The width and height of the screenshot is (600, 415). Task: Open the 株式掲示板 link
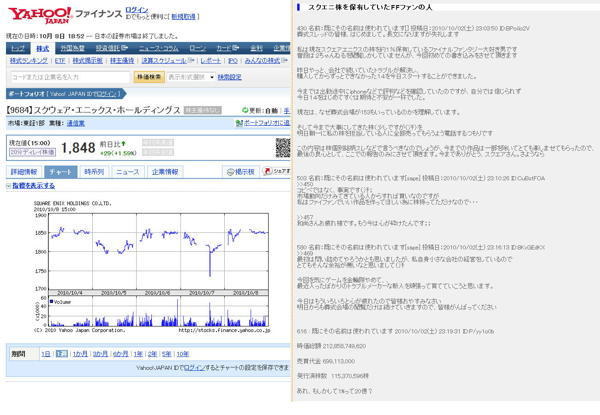pyautogui.click(x=88, y=60)
